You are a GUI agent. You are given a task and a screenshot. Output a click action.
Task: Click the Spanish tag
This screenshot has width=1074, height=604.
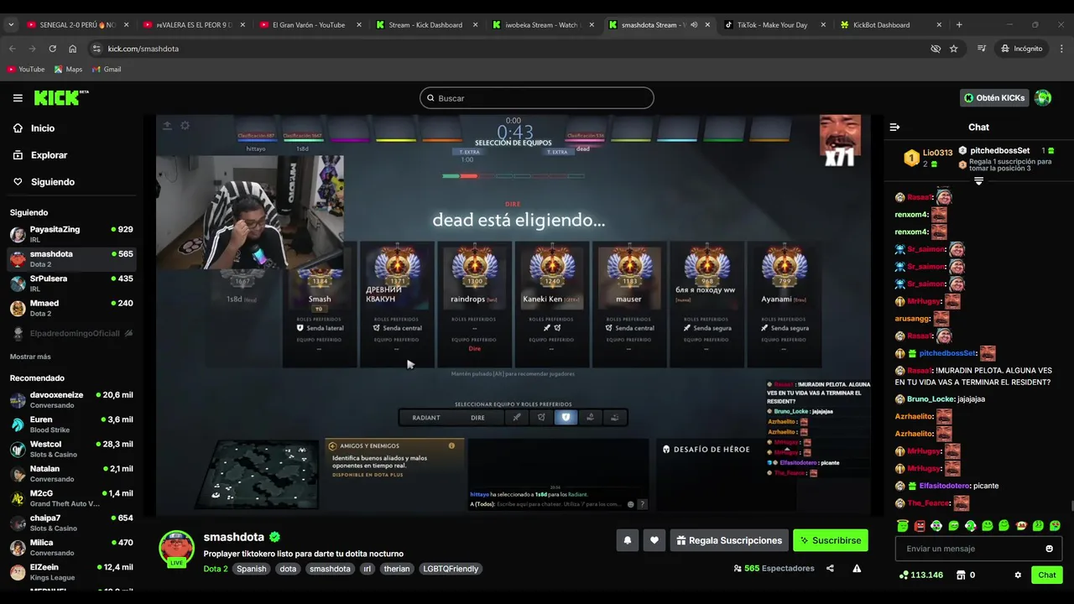[251, 569]
